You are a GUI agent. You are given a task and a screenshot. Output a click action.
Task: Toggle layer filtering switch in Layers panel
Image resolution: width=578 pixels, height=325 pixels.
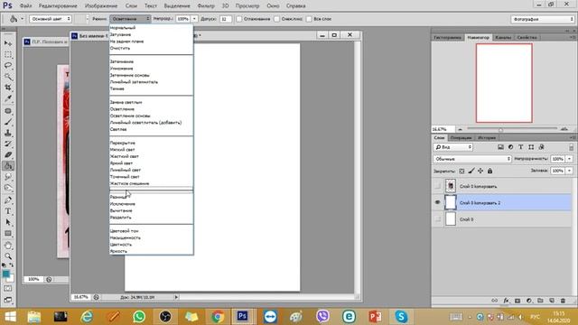point(571,147)
